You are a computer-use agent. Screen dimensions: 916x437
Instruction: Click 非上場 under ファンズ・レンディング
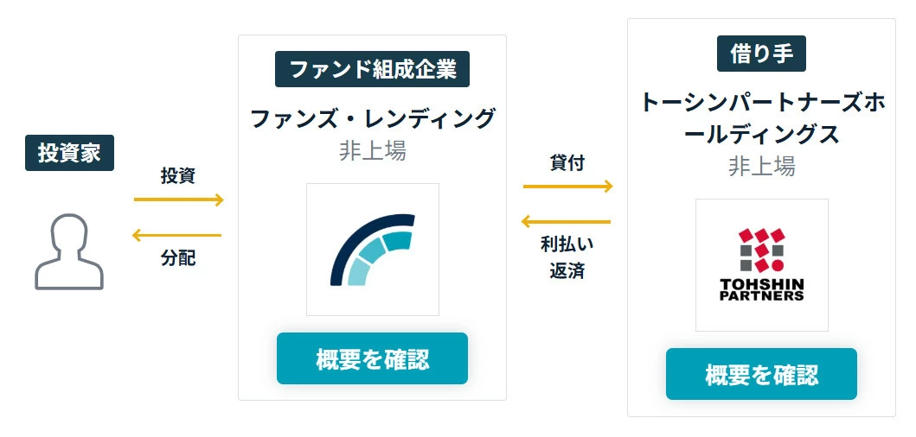pos(372,150)
